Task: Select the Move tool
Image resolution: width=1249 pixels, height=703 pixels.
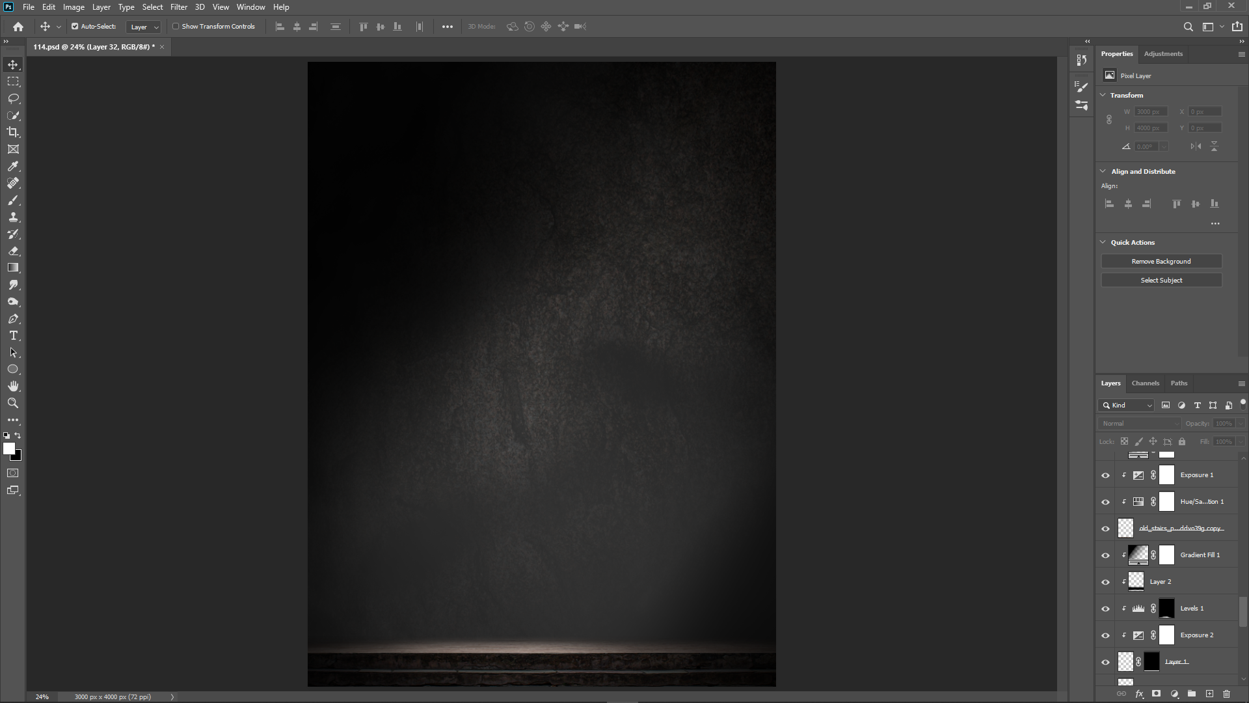Action: coord(13,64)
